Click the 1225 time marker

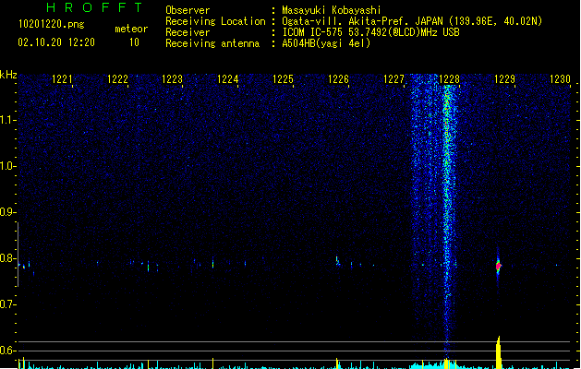(x=283, y=79)
